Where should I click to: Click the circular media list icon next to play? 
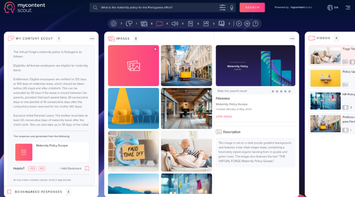point(247,23)
